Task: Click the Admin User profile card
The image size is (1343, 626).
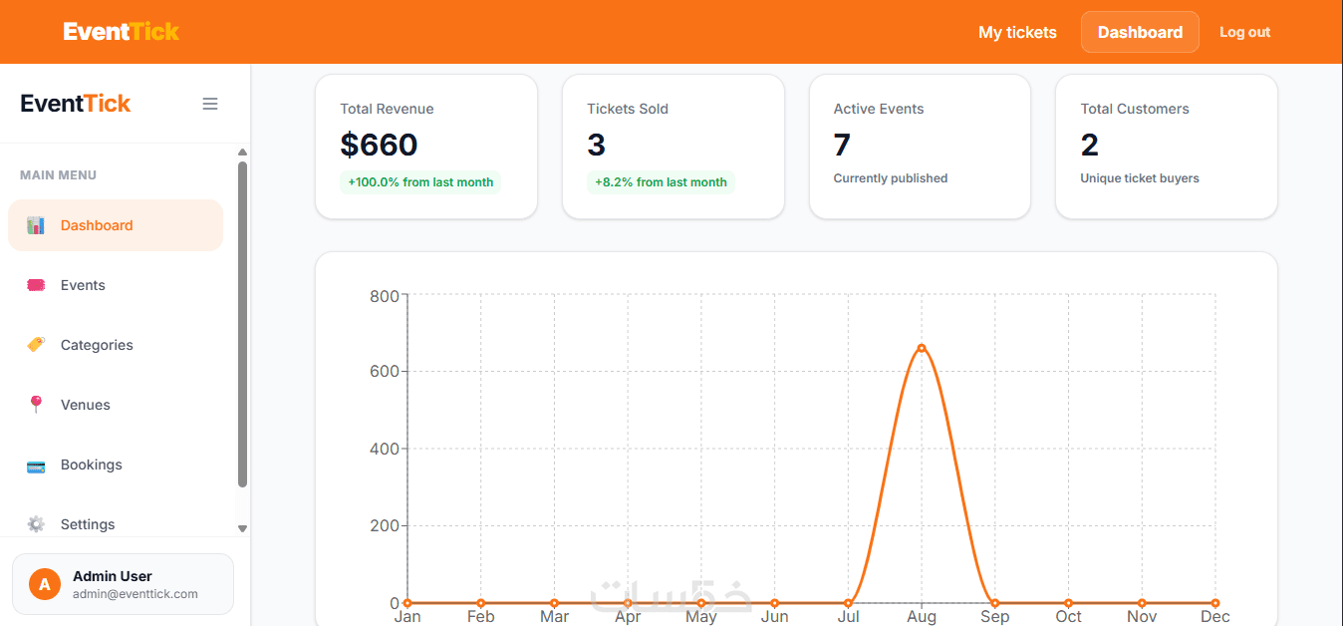Action: (x=123, y=584)
